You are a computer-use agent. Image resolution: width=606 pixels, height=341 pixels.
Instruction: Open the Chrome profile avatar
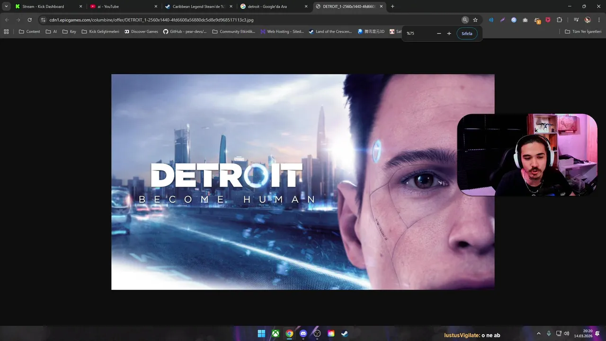(x=588, y=20)
